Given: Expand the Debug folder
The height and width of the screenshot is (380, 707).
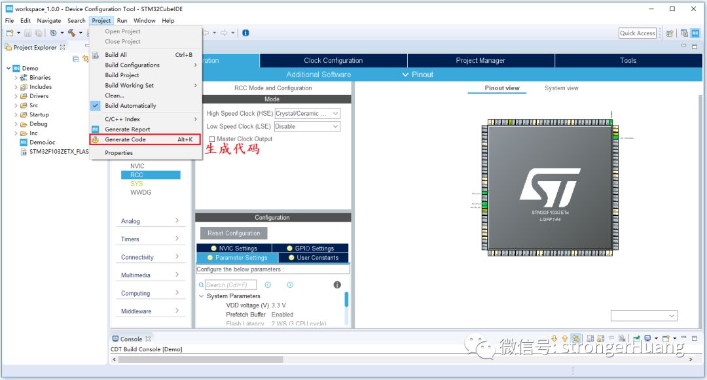Looking at the screenshot, I should coord(16,124).
